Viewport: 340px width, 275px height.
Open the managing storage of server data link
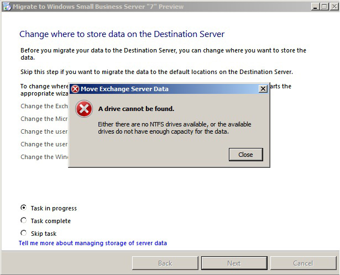[93, 243]
